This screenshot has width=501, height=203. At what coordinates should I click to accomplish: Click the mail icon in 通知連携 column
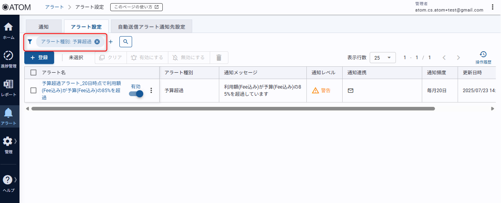(351, 91)
